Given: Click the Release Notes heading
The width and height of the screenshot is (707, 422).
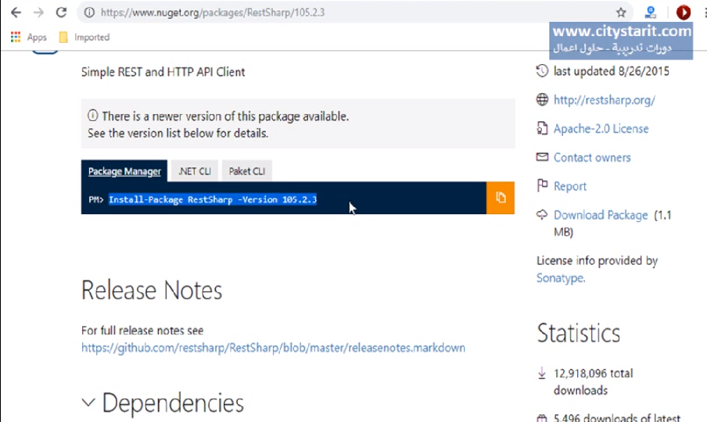Looking at the screenshot, I should coord(152,290).
